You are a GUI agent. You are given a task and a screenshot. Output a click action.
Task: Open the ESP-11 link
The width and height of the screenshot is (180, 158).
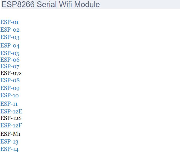coord(9,104)
